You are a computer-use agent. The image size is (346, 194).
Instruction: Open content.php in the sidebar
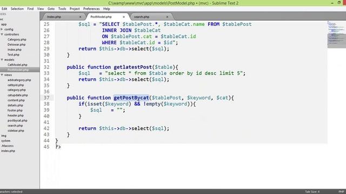tap(16, 100)
